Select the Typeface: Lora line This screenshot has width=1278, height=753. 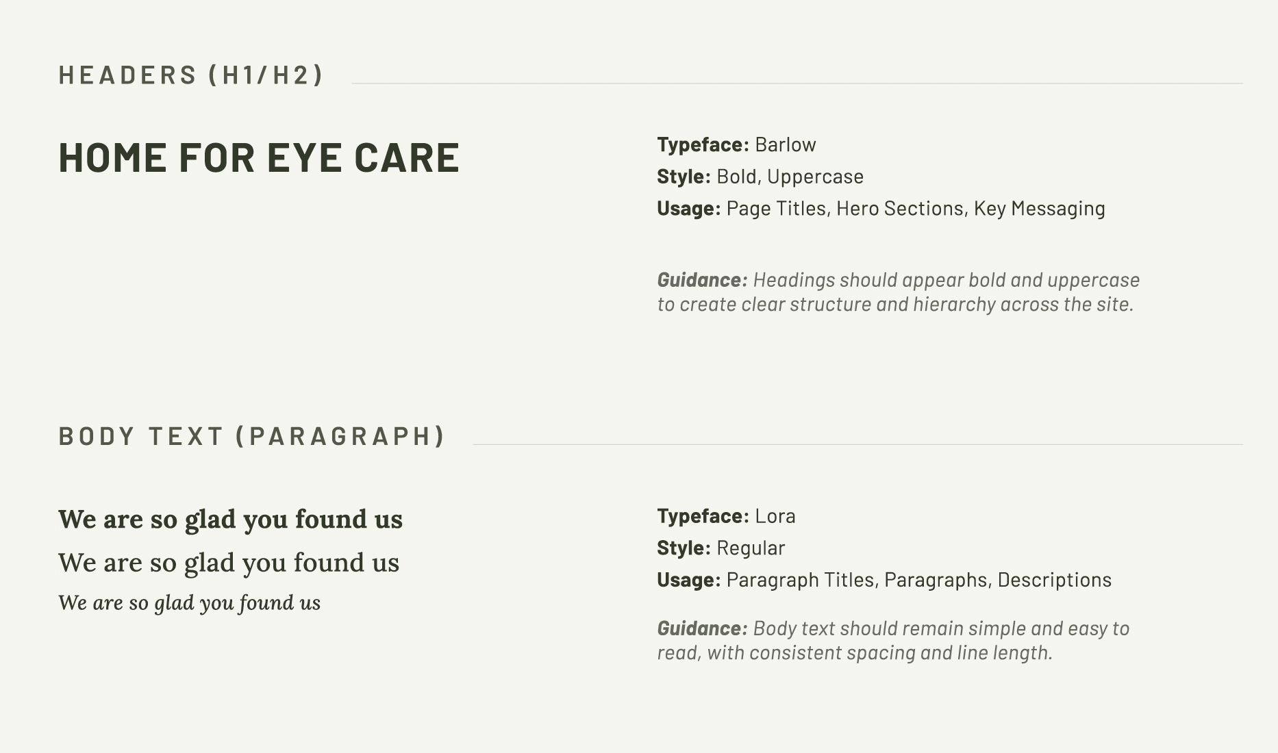coord(727,516)
